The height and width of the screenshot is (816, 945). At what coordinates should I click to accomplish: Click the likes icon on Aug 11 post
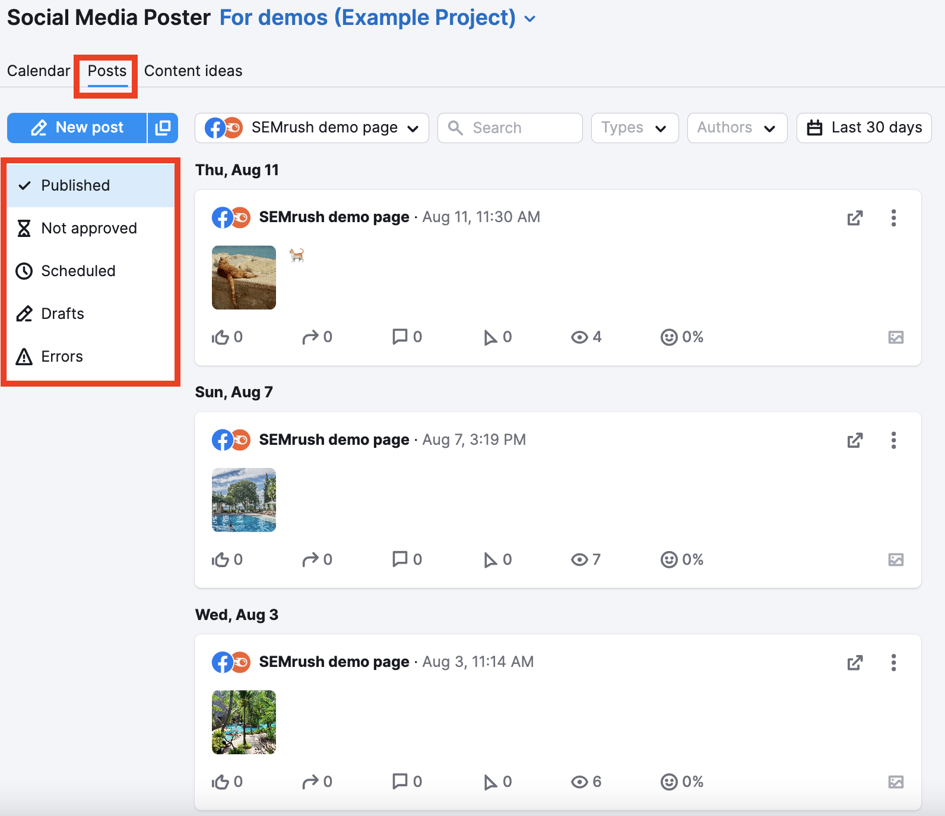click(220, 337)
